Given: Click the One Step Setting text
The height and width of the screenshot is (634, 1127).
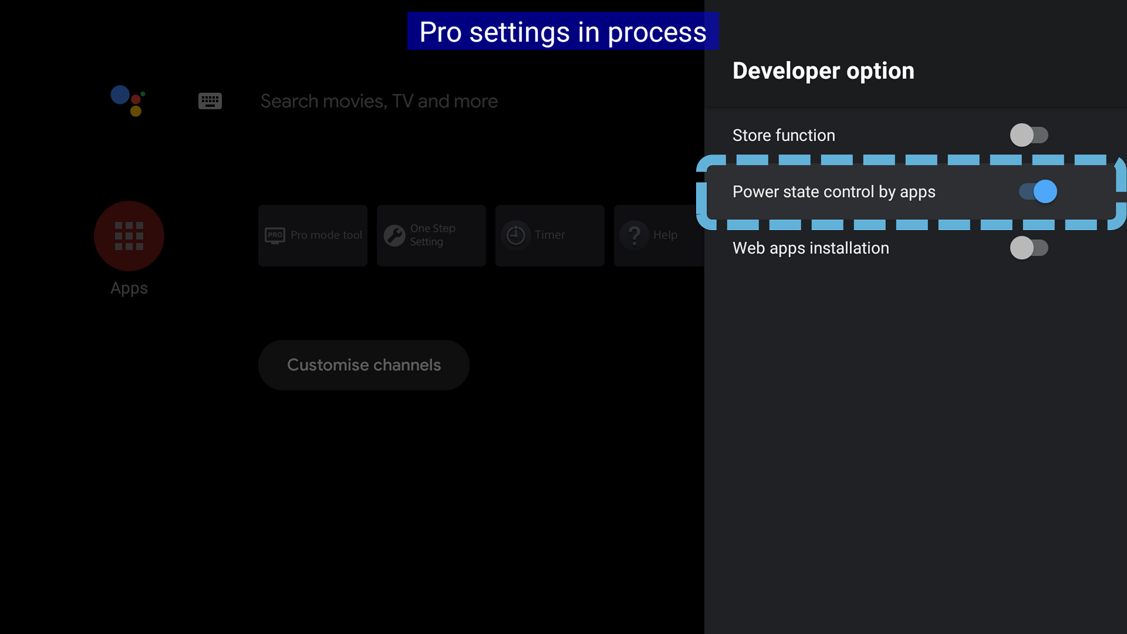Looking at the screenshot, I should click(x=433, y=235).
